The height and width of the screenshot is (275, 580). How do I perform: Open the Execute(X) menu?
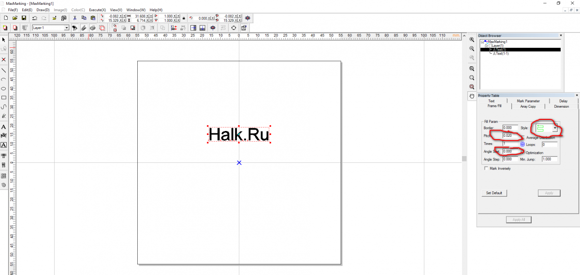97,10
